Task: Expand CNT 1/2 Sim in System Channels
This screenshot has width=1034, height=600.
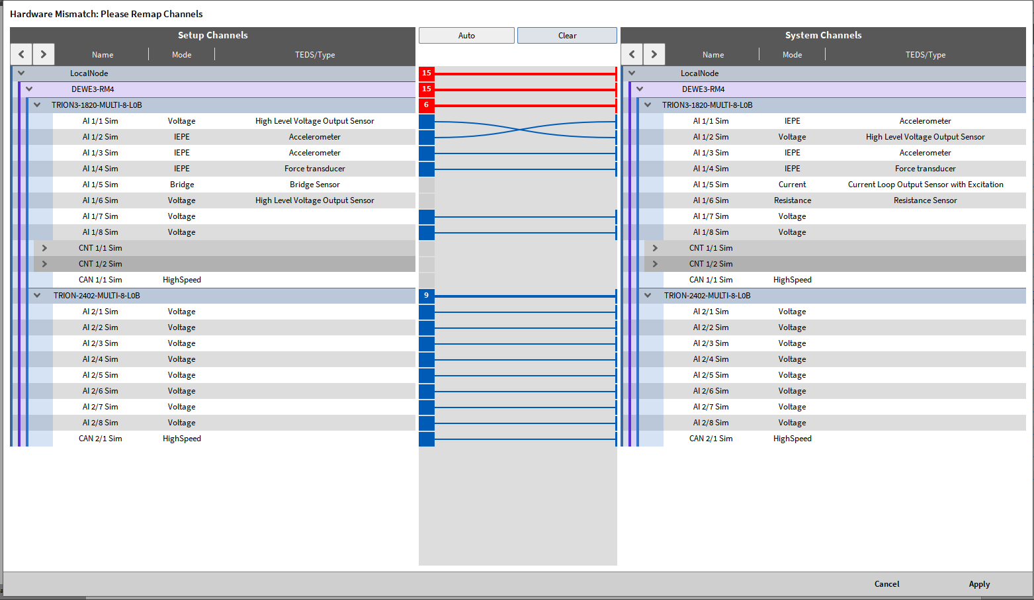Action: (655, 264)
